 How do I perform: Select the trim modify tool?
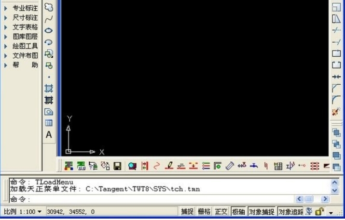[x=336, y=30]
